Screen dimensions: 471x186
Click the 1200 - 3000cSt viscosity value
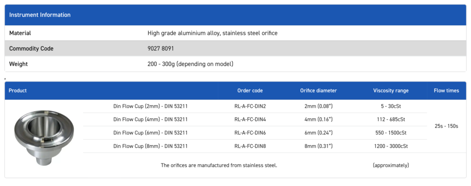pyautogui.click(x=391, y=146)
